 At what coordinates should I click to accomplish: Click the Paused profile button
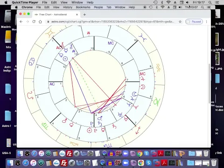pos(194,21)
